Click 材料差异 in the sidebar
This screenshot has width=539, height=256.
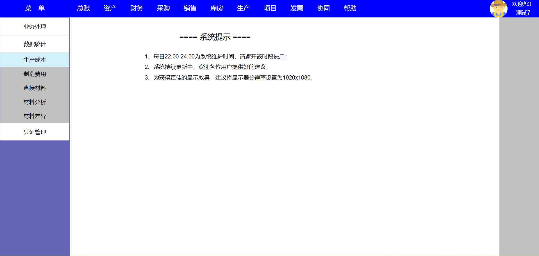(x=35, y=116)
